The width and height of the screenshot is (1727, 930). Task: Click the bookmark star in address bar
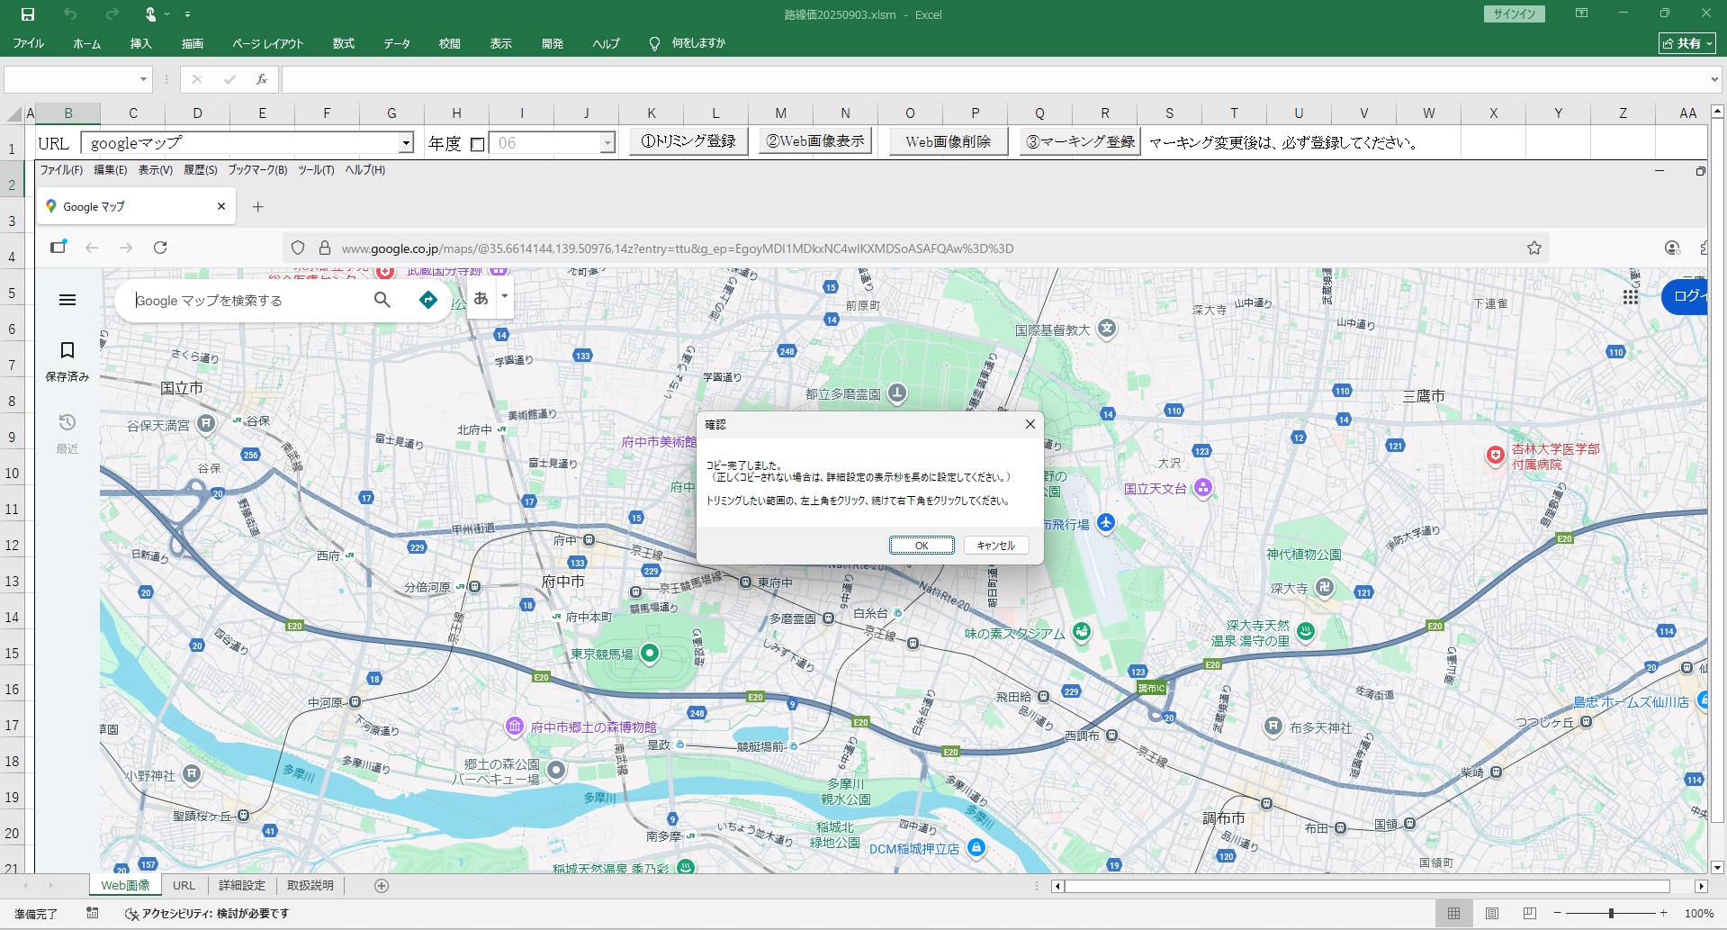coord(1534,248)
